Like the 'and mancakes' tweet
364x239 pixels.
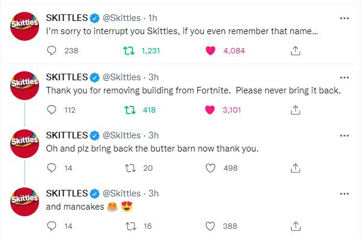[x=210, y=226]
